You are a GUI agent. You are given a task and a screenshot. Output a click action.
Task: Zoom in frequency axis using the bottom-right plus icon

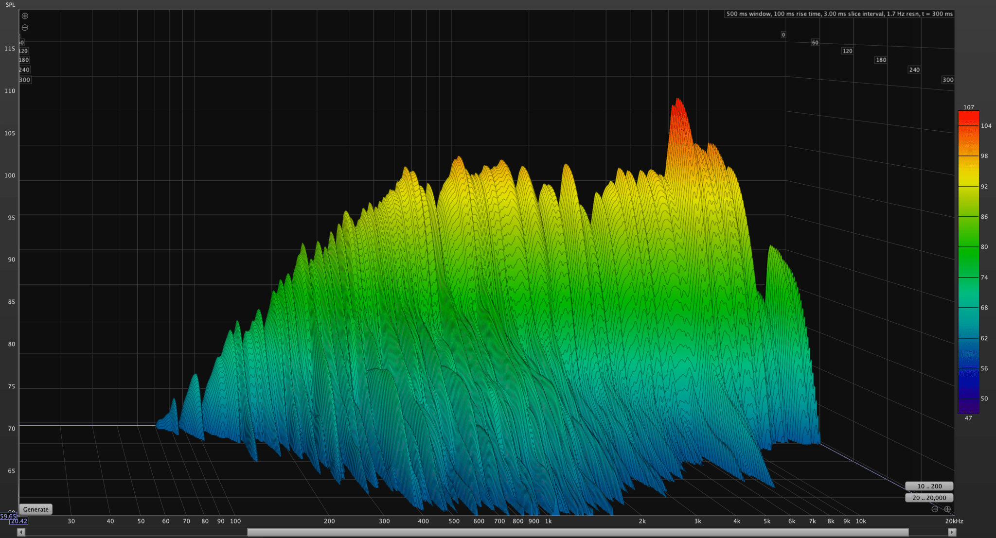(x=947, y=509)
